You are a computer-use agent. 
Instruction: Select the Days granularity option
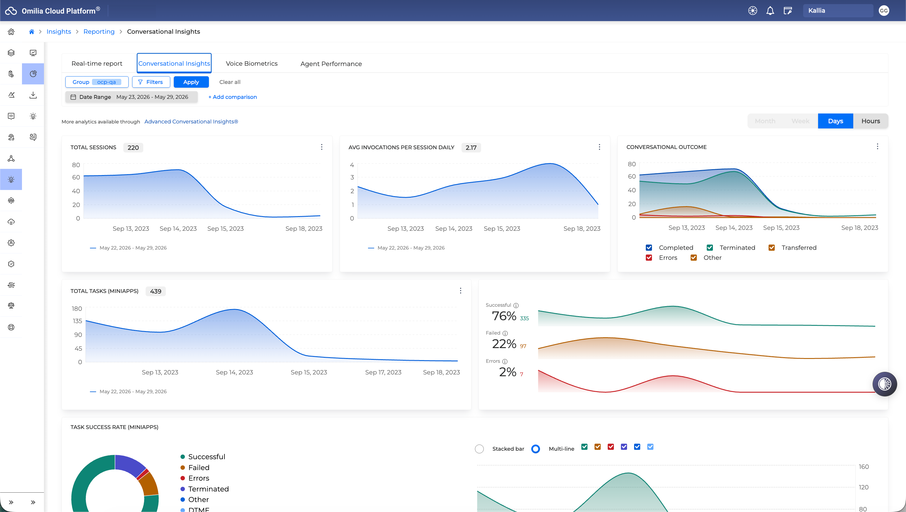click(x=835, y=121)
